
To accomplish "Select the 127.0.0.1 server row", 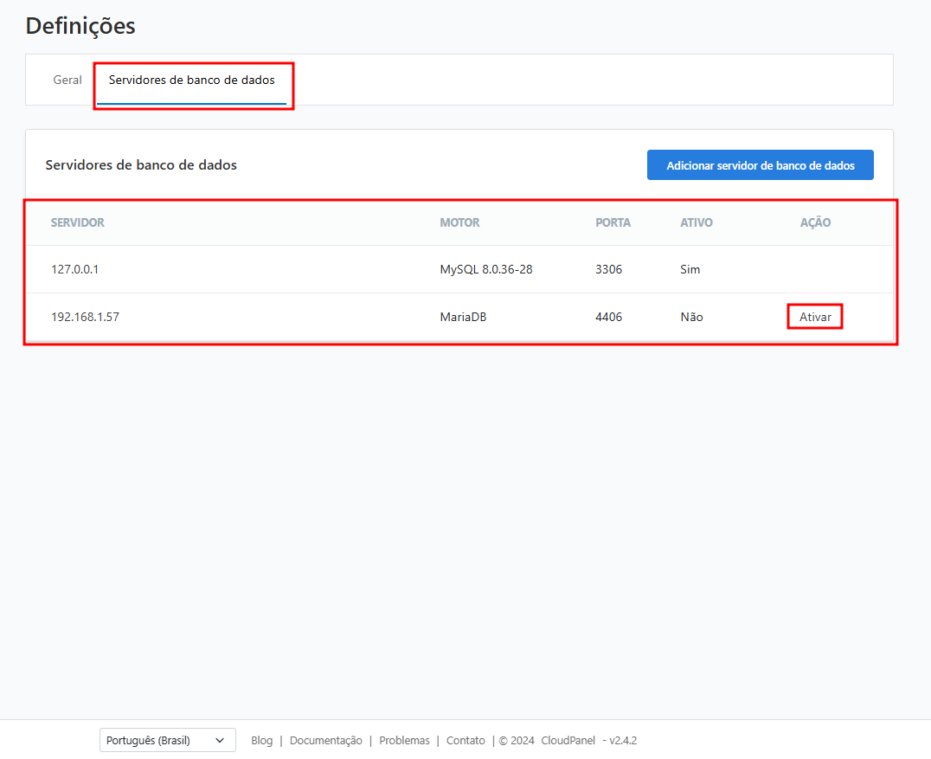I will pos(74,269).
